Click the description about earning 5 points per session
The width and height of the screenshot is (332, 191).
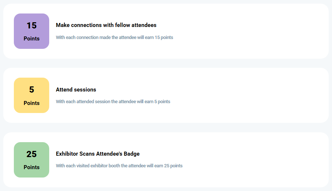[113, 102]
